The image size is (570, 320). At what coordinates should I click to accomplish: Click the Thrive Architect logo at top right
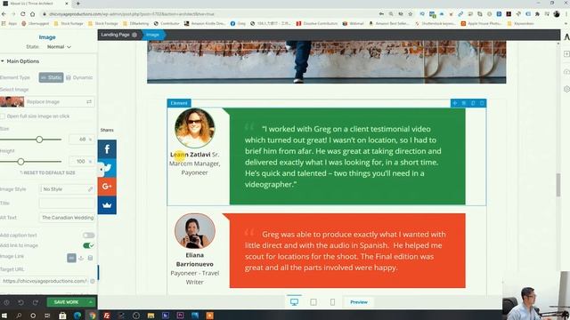(566, 36)
